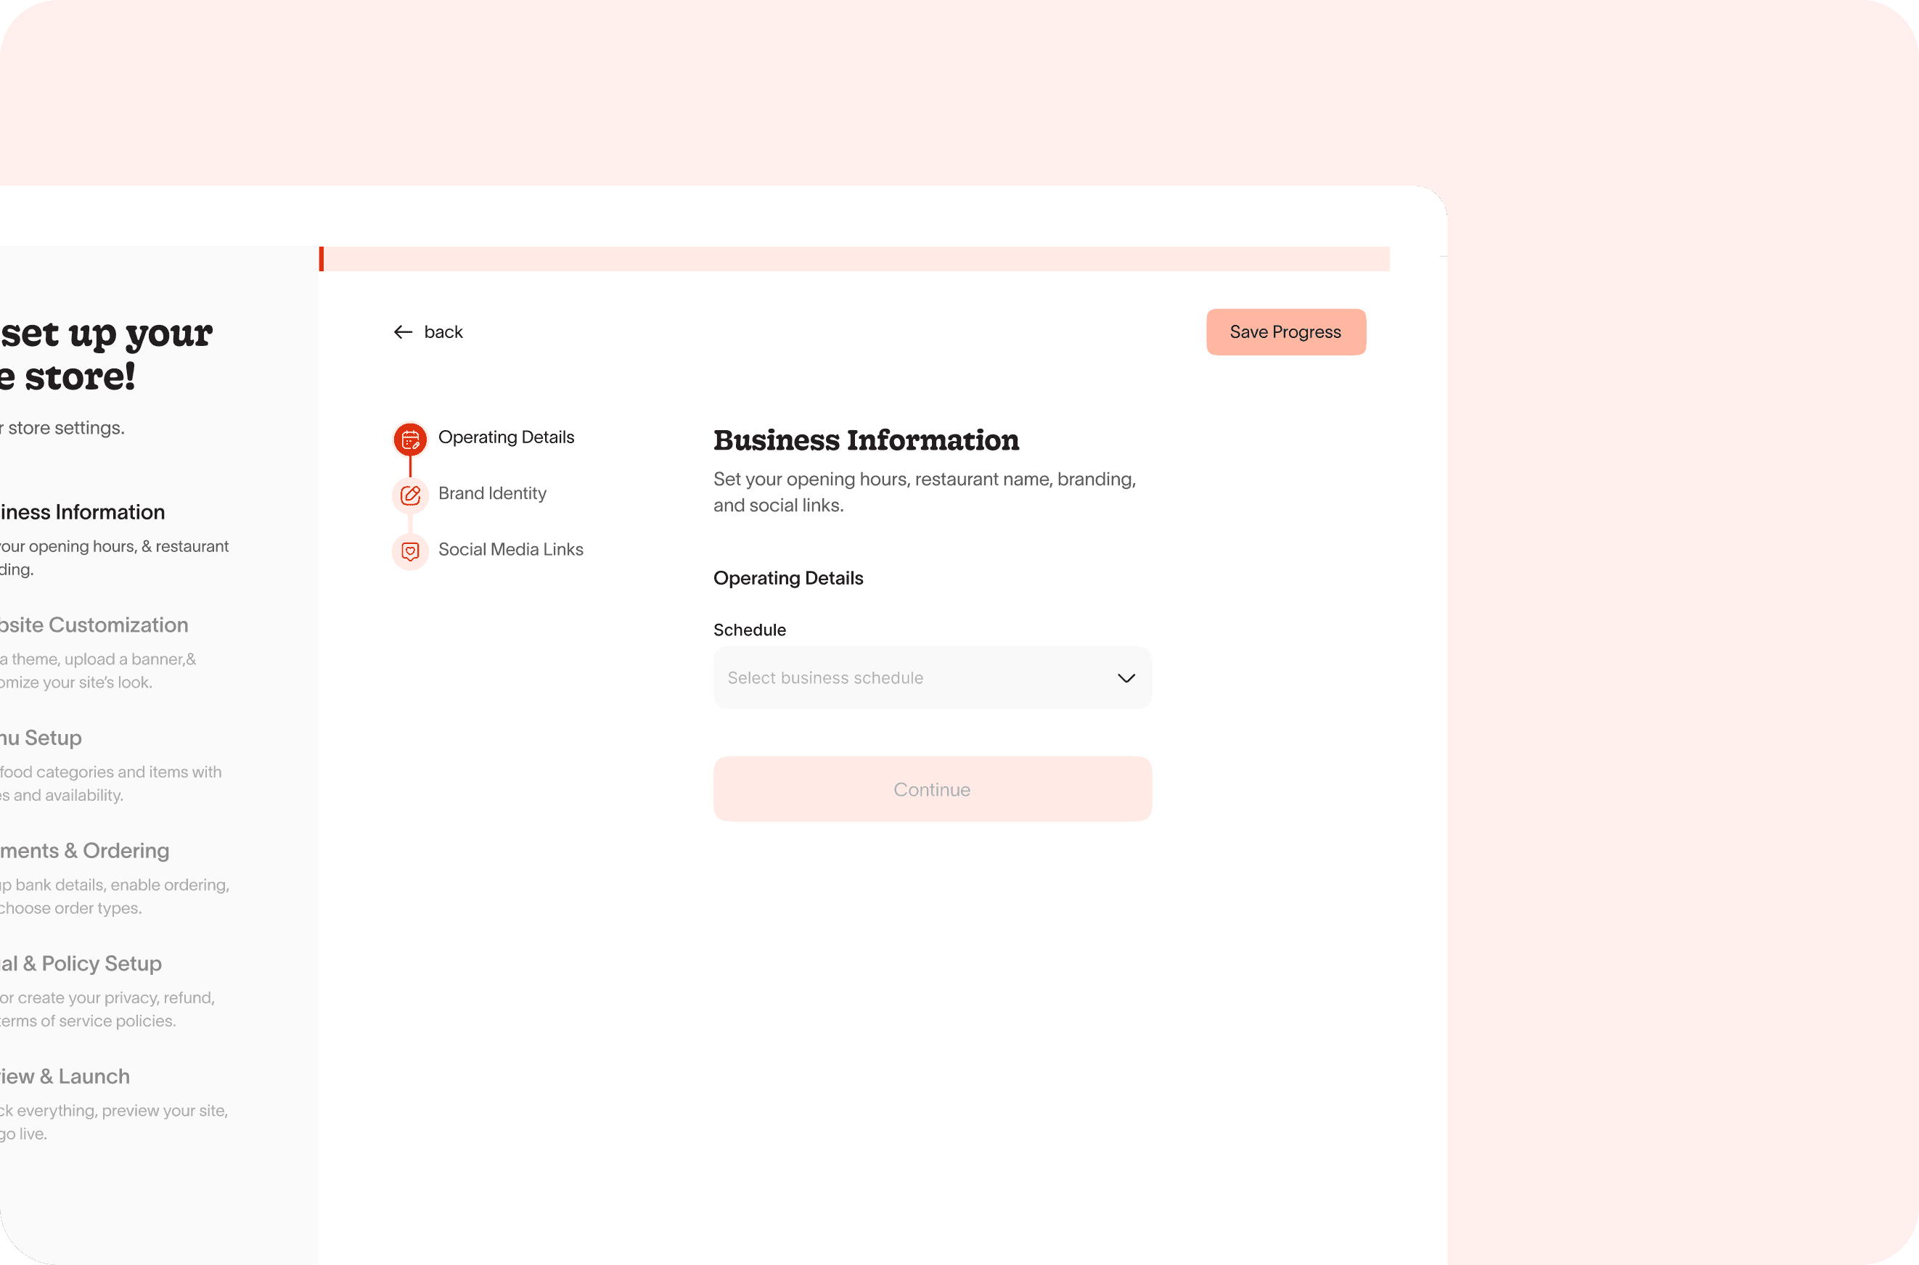Expand the schedule dropdown using its chevron

(1127, 678)
